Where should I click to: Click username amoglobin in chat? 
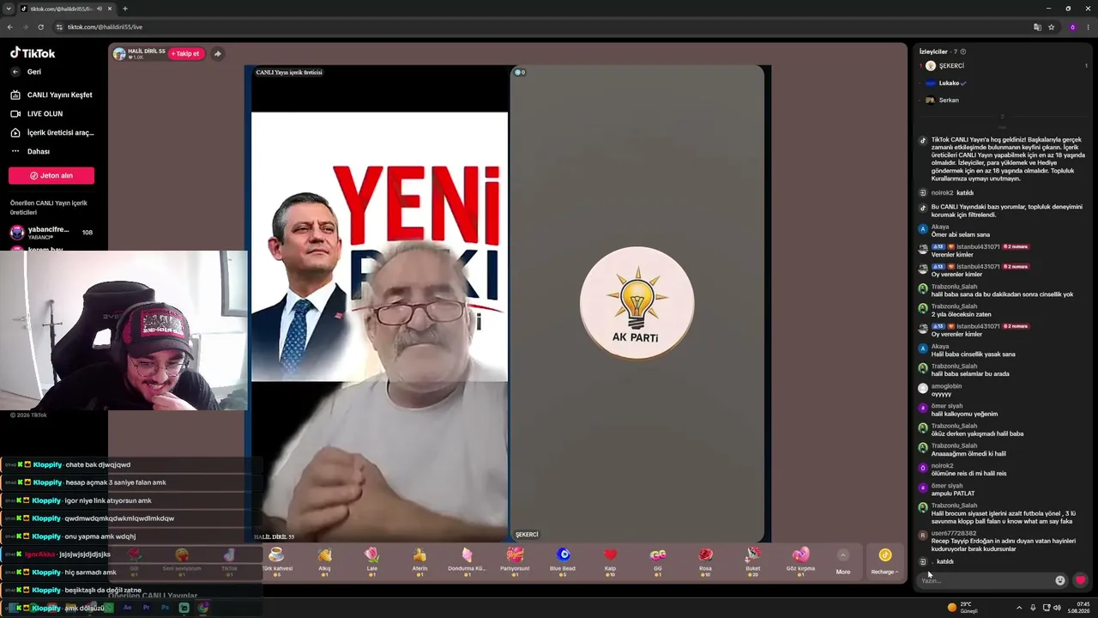tap(947, 386)
